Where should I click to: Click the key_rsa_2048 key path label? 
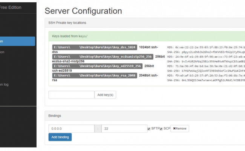click(x=95, y=75)
